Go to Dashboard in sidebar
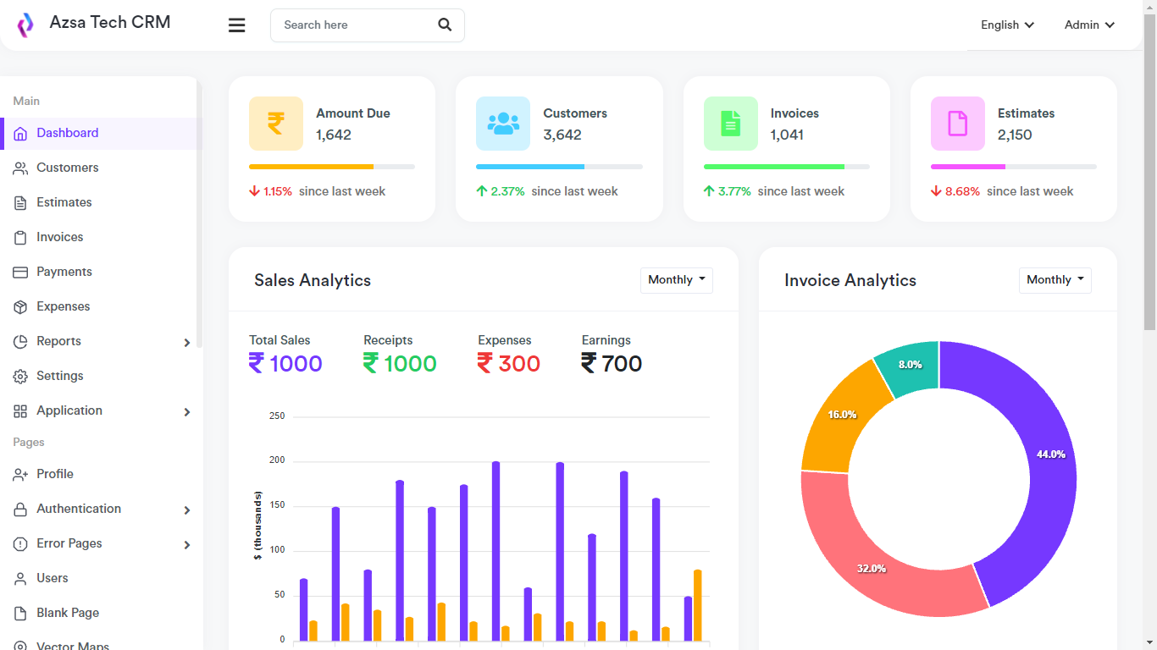This screenshot has height=650, width=1157. pos(67,133)
